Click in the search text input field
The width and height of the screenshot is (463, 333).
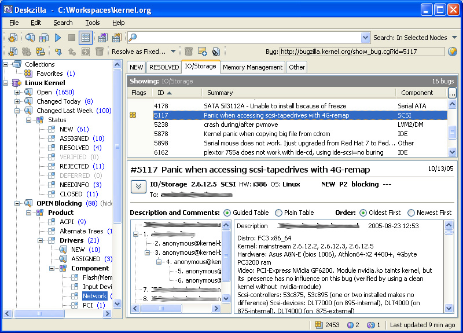point(249,38)
